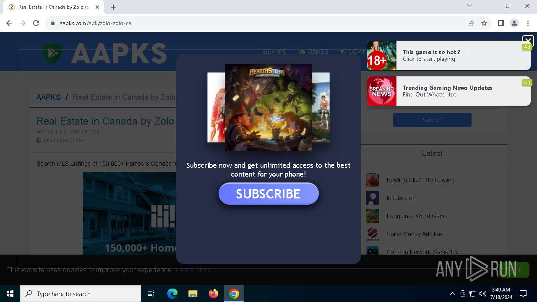537x302 pixels.
Task: Open Bowling Club : 3D bowling link
Action: tap(420, 180)
